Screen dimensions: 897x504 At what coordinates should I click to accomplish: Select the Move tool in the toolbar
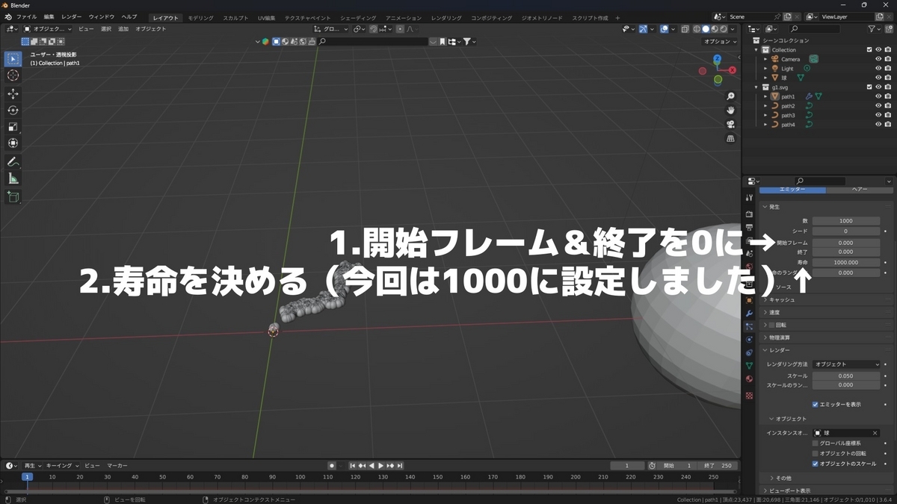12,93
